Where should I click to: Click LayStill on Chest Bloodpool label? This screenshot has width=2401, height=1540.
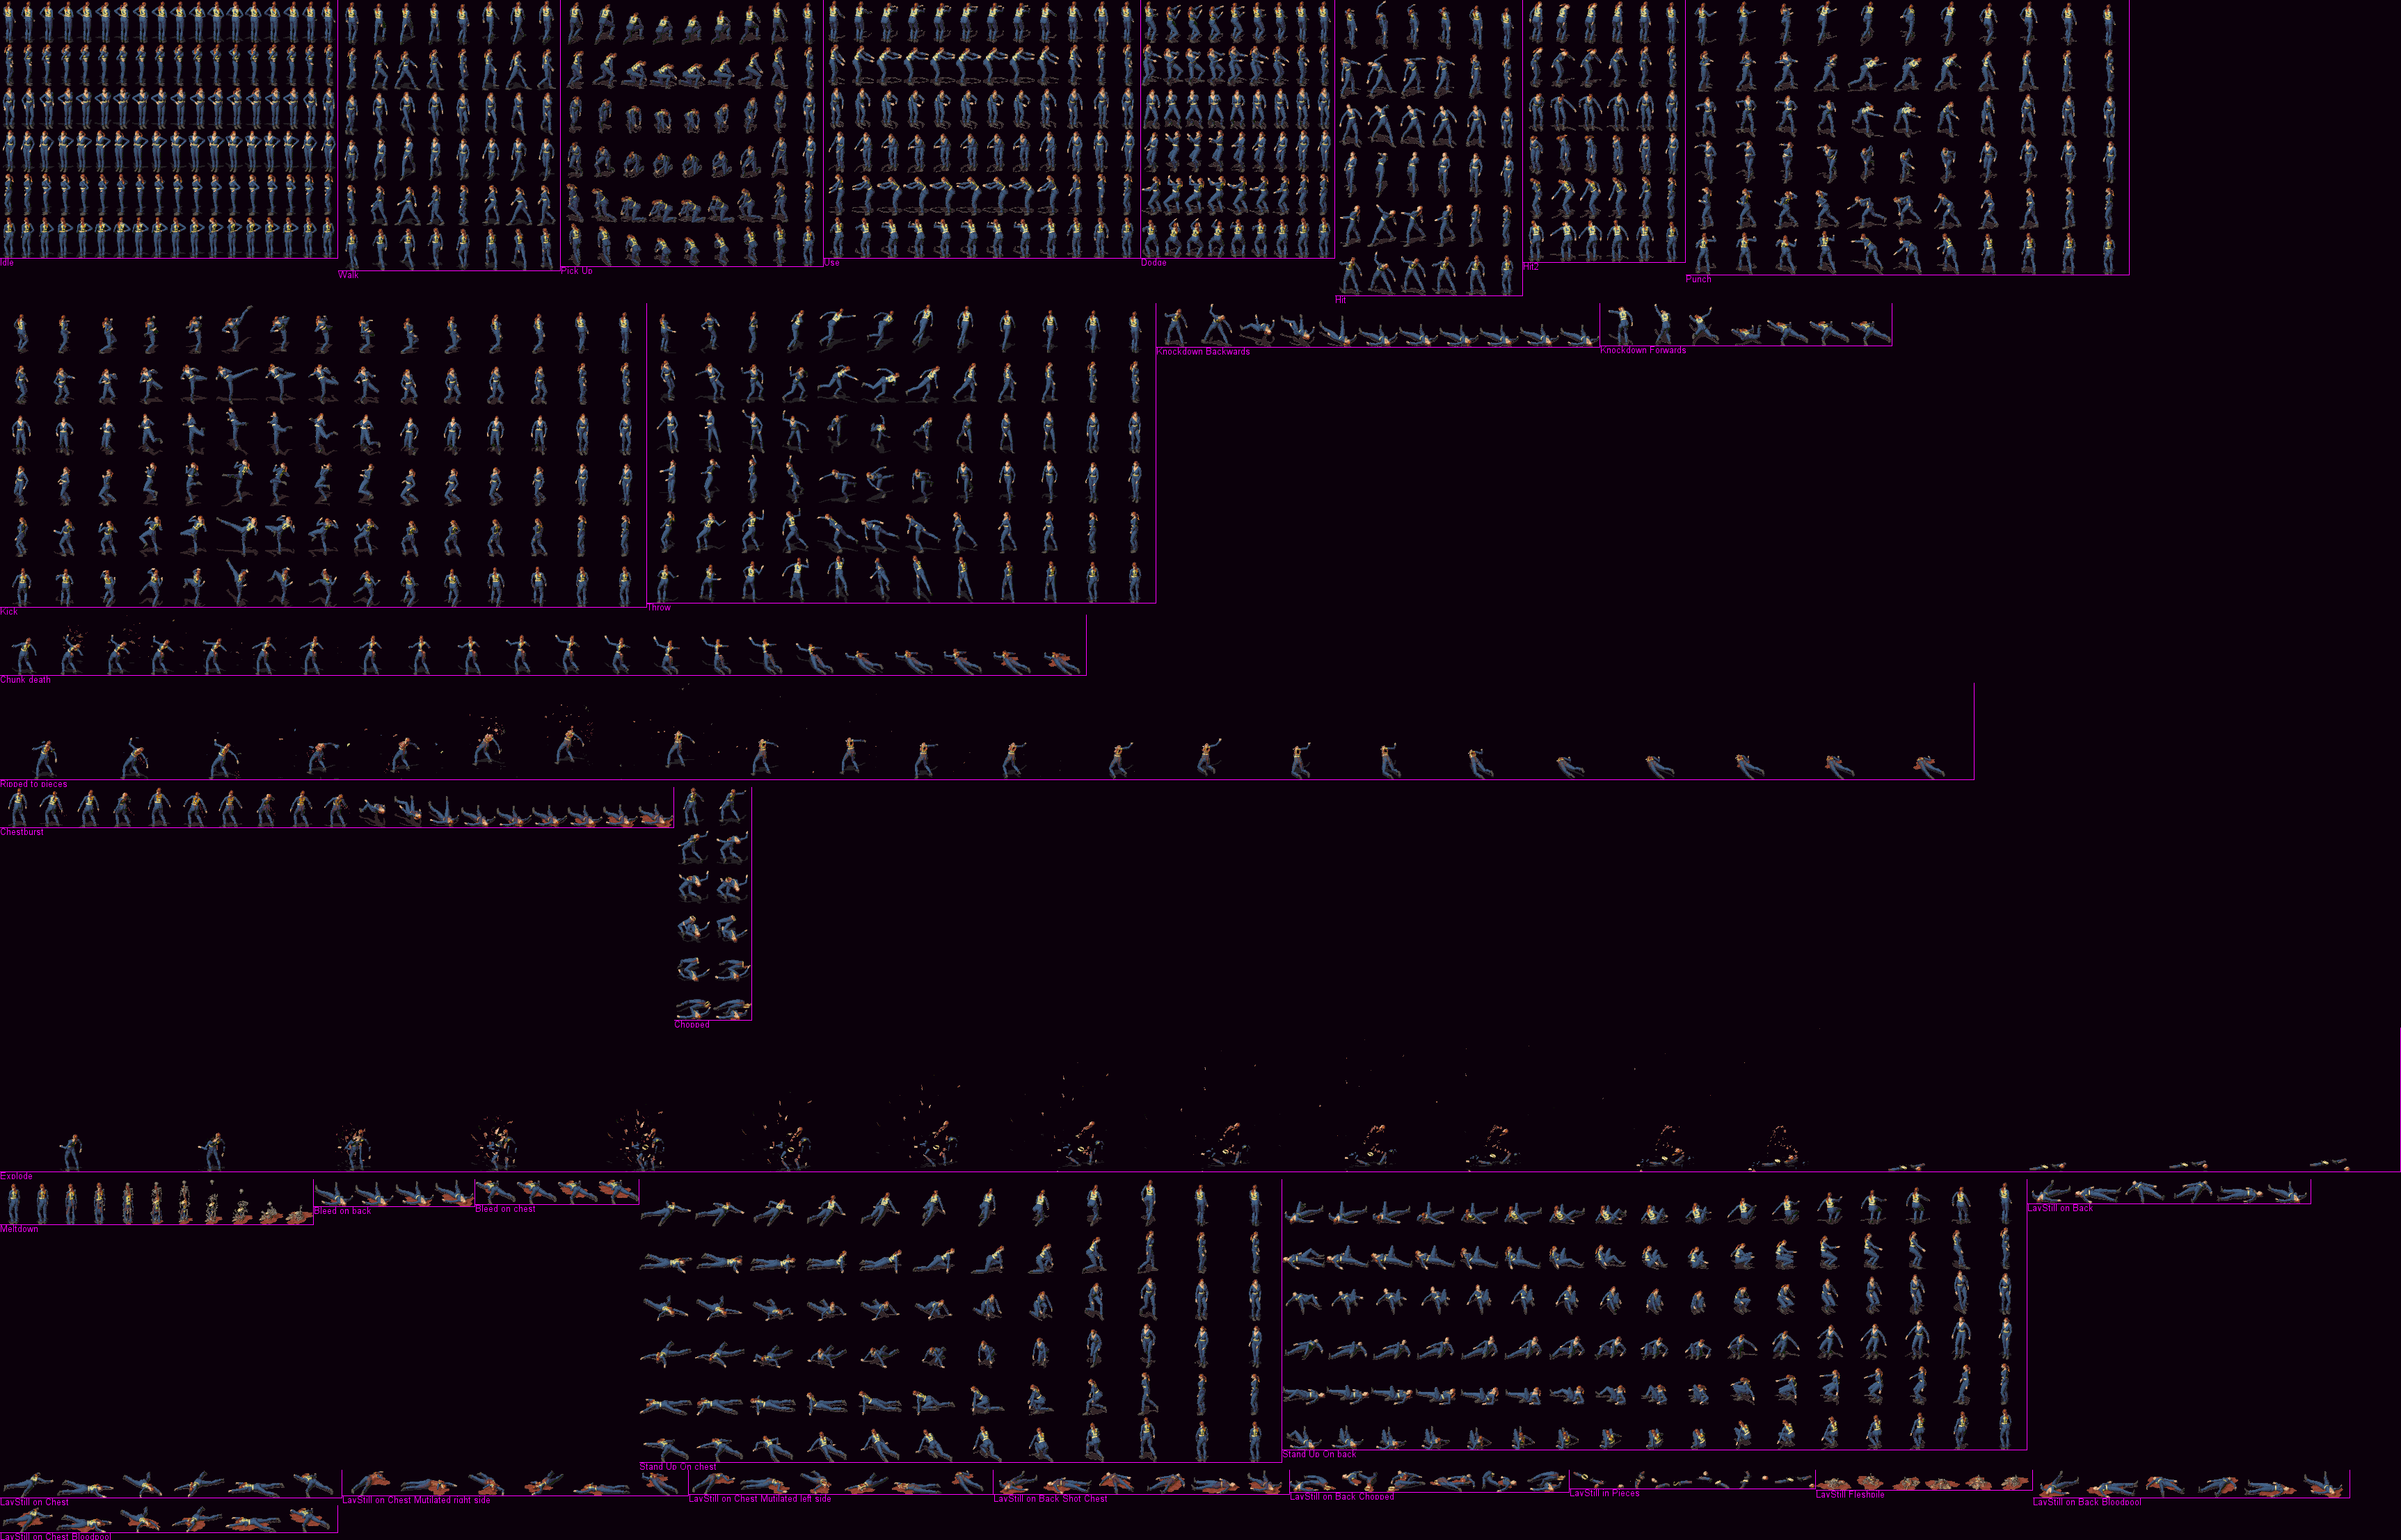56,1536
